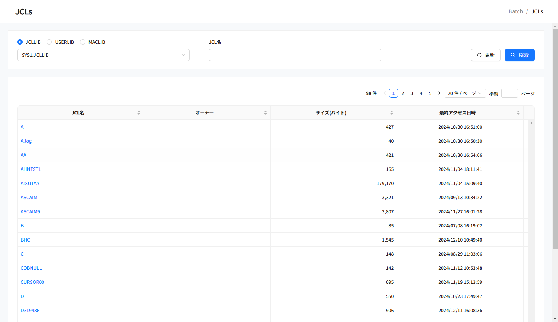558x322 pixels.
Task: Jump to page 3 in pagination
Action: coord(412,93)
